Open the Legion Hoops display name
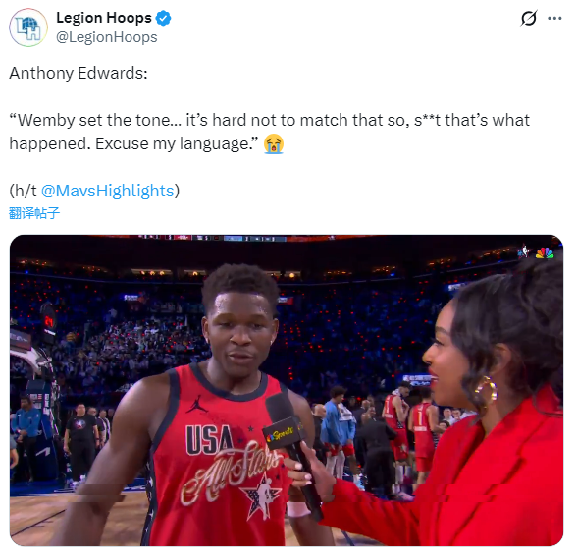577x555 pixels. 104,18
